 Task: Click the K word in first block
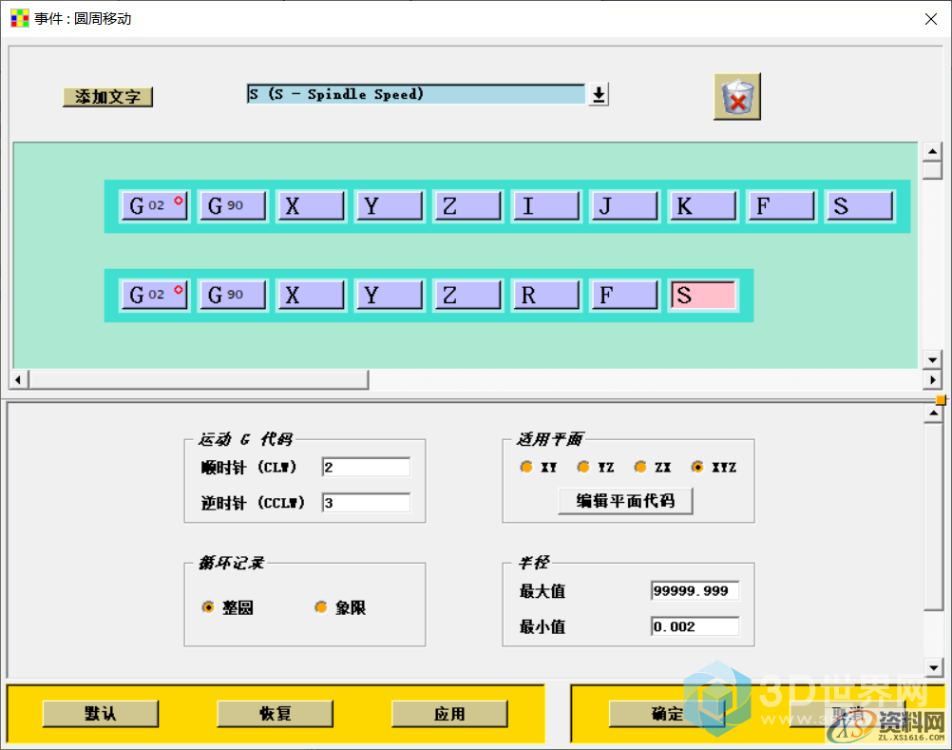[702, 205]
